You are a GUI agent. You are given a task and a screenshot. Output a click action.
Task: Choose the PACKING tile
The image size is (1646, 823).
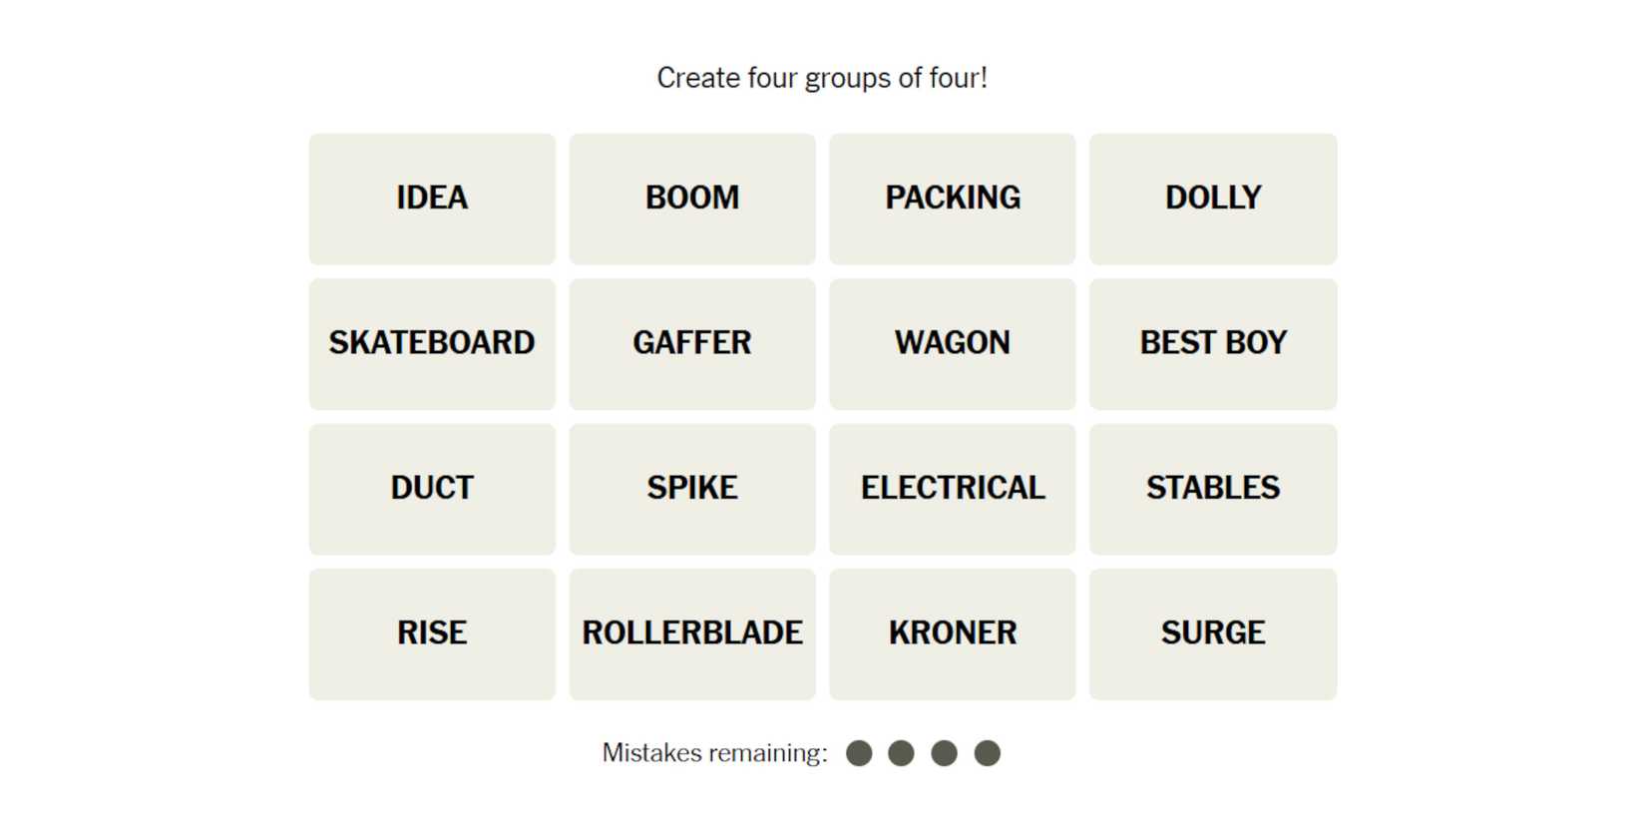tap(953, 199)
